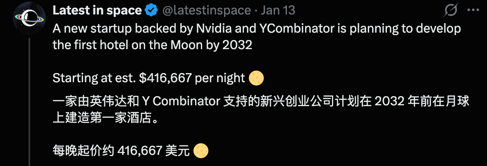
Task: Click the moon emoji after "per night"
Action: [x=256, y=78]
